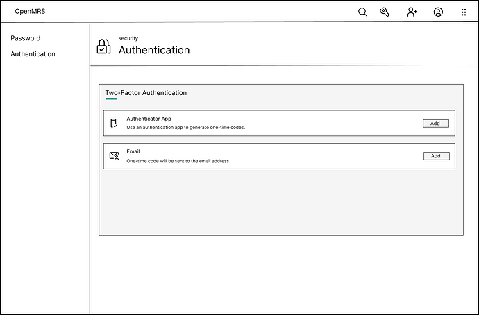The width and height of the screenshot is (479, 315).
Task: Click the OpenMRS logo text
Action: click(30, 12)
